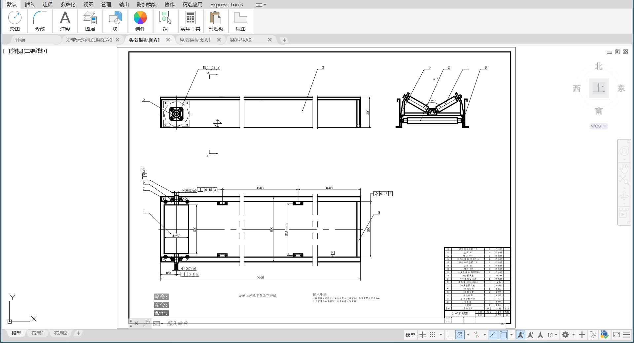The image size is (634, 343).
Task: Open the 绘图 (Draw) panel
Action: (15, 21)
